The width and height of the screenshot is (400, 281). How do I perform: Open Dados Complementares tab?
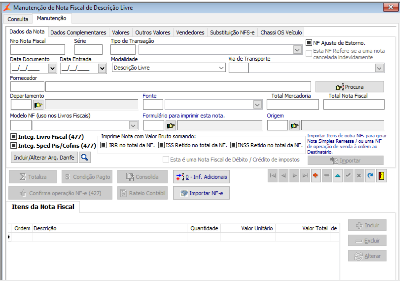(78, 32)
